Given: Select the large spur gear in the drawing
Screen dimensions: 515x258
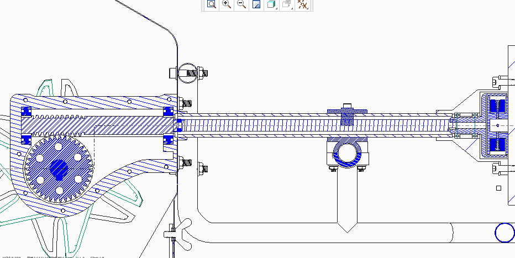Looking at the screenshot, I should (x=59, y=170).
